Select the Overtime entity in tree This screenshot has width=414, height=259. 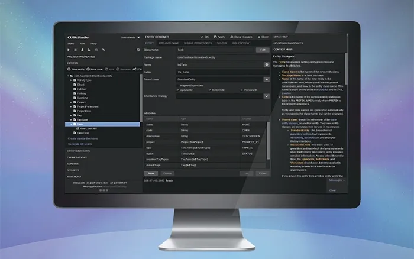82,98
